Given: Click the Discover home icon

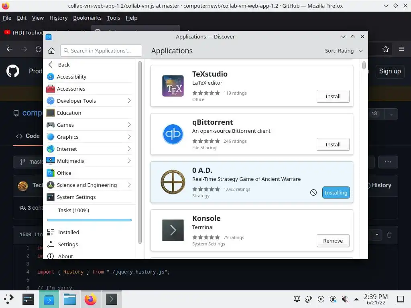Looking at the screenshot, I should tap(51, 51).
